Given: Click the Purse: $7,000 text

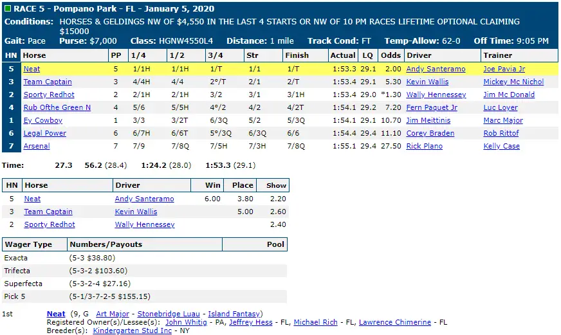Looking at the screenshot, I should (88, 41).
